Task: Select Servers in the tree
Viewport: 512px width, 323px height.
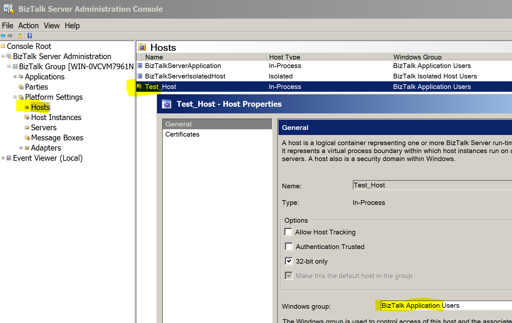Action: point(44,127)
